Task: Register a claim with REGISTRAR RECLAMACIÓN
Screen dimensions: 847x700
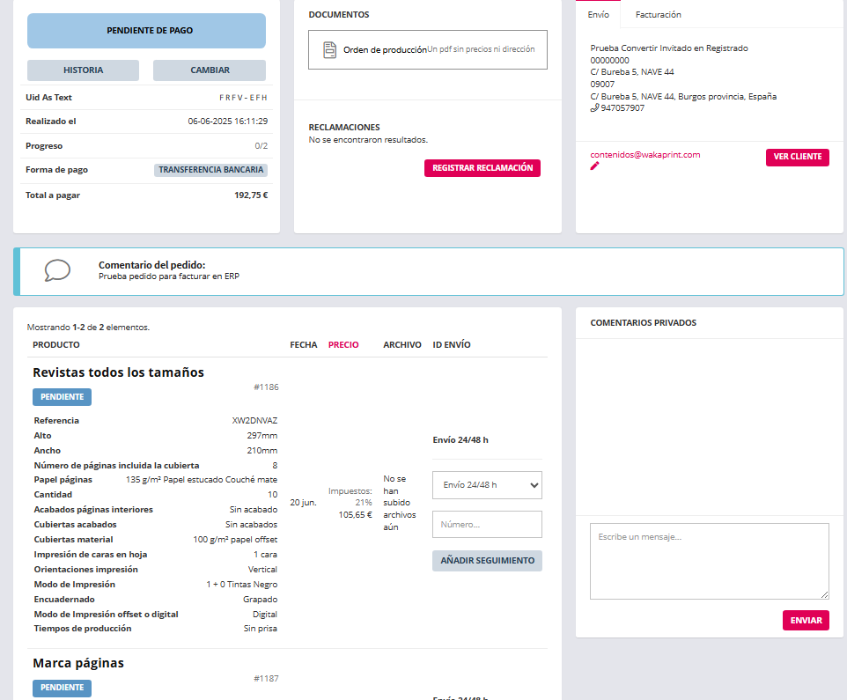Action: coord(482,168)
